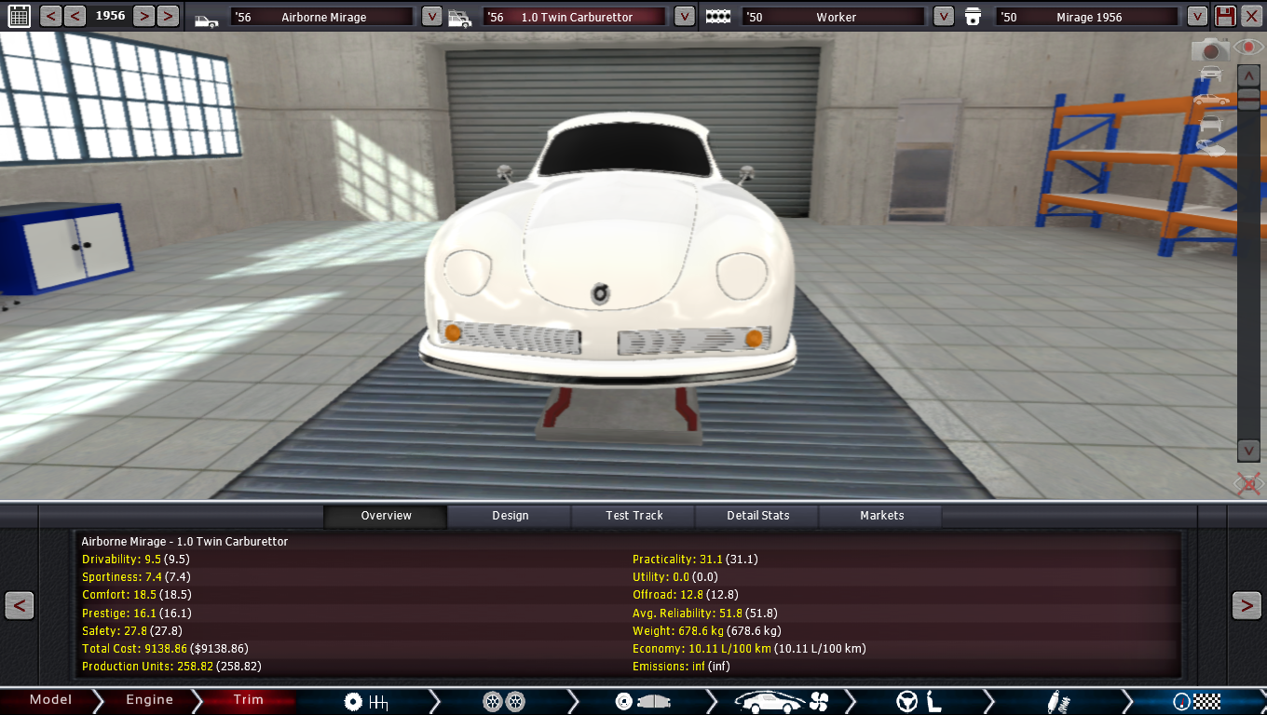This screenshot has width=1267, height=715.
Task: Take a screenshot with the camera icon
Action: [x=1209, y=49]
